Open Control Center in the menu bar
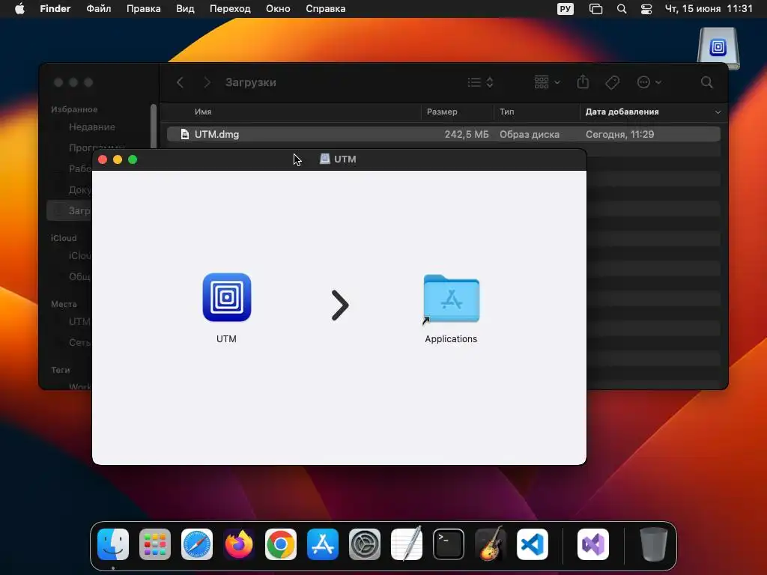Viewport: 767px width, 575px height. tap(646, 9)
